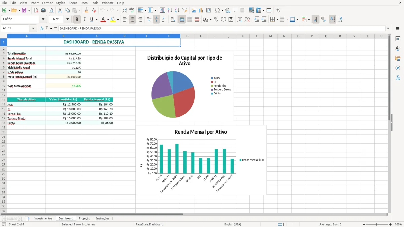The width and height of the screenshot is (404, 227).
Task: Toggle the AutoFilter funnel icon
Action: coord(185,10)
